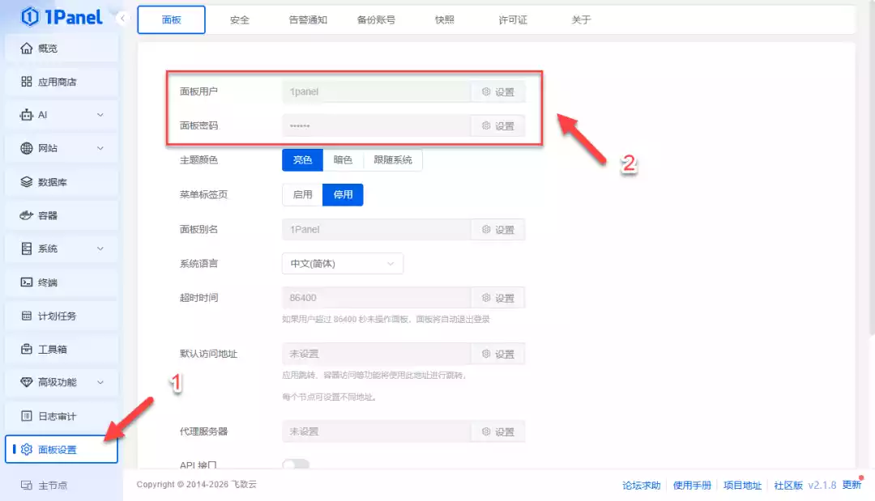The width and height of the screenshot is (875, 501).
Task: Click 设置 next to 面板密码
Action: [x=497, y=125]
